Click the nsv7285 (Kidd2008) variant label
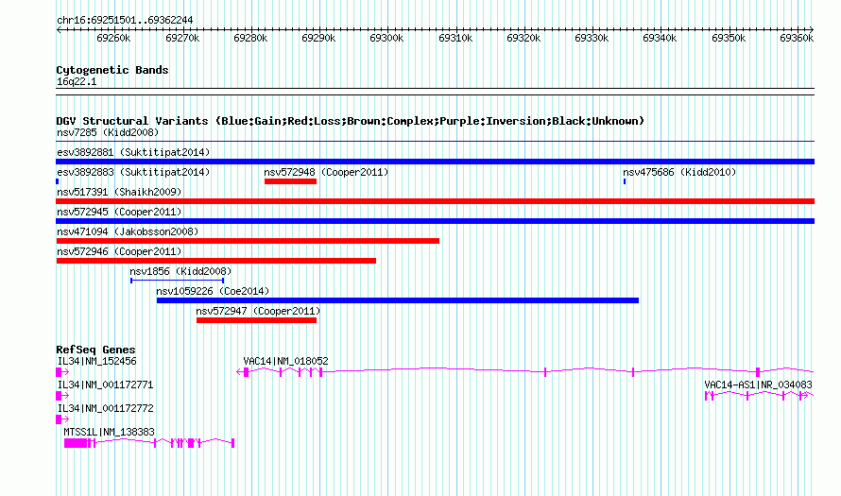Viewport: 841px width, 496px height. coord(108,132)
